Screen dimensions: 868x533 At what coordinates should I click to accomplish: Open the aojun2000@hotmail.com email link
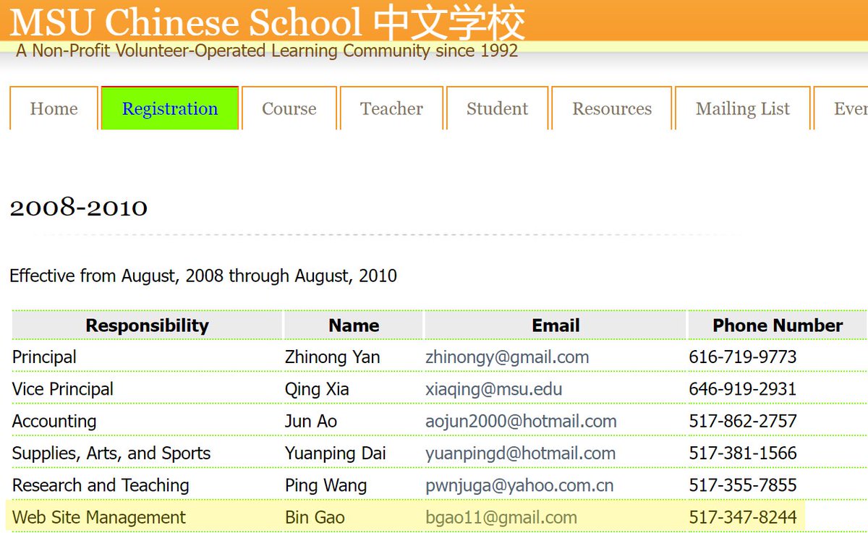[x=521, y=421]
